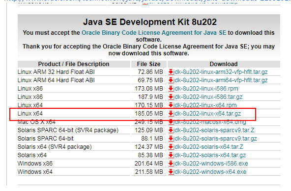Screen dimensions: 291x191
Task: Select Solaris x64 (SVR4 package) text
Action: [x=55, y=147]
